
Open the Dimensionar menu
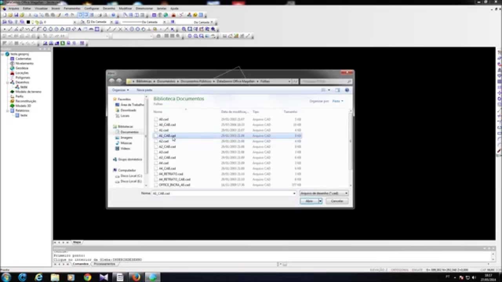pyautogui.click(x=144, y=8)
